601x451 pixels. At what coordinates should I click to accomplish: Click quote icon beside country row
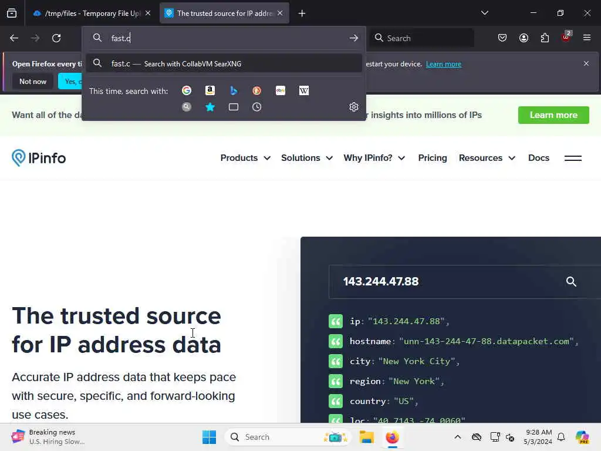[x=336, y=401]
